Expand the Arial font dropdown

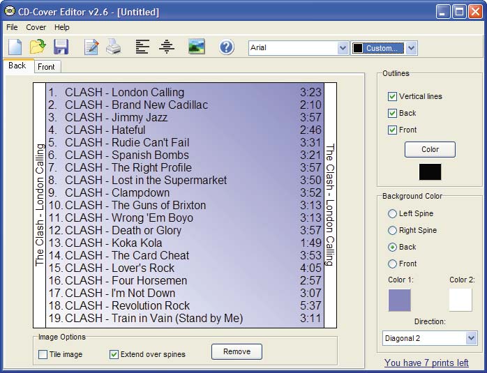343,48
